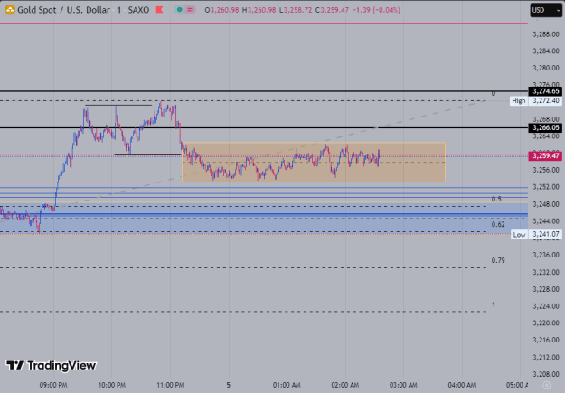The image size is (565, 393).
Task: Select the orange consolidation rectangle drawing
Action: click(x=314, y=162)
